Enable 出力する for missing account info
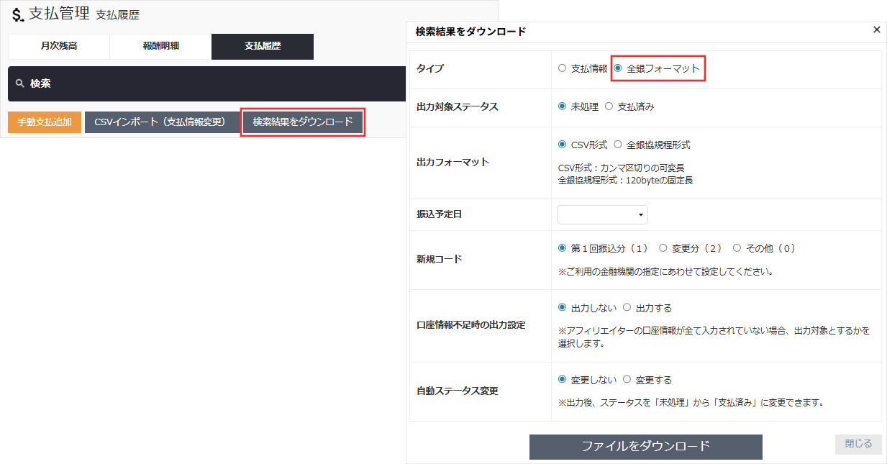 click(626, 307)
